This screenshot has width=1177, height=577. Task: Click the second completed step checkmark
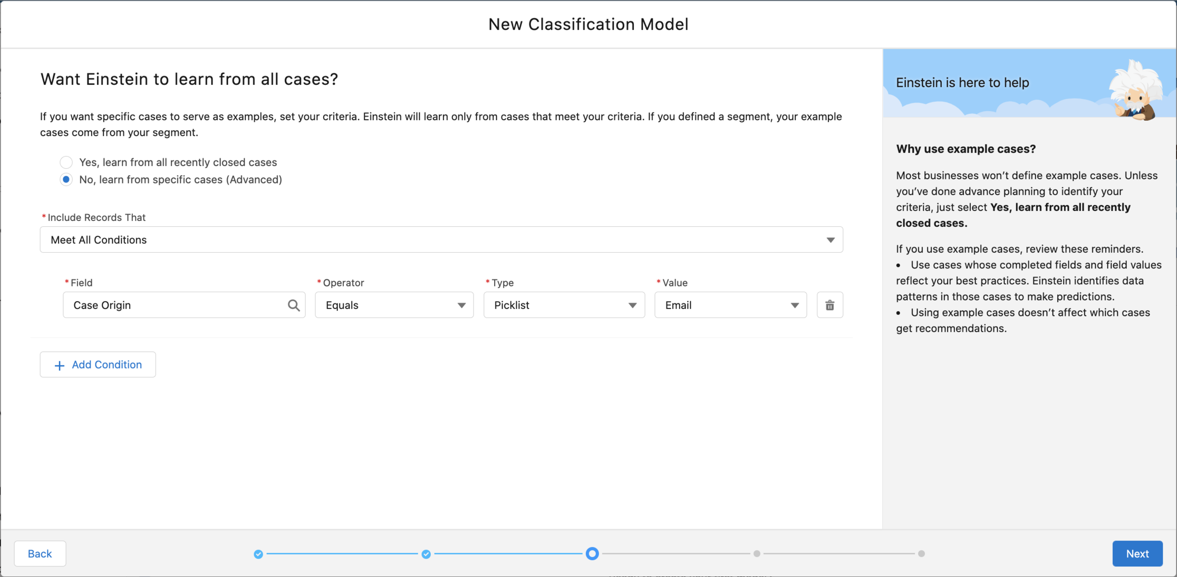point(426,554)
